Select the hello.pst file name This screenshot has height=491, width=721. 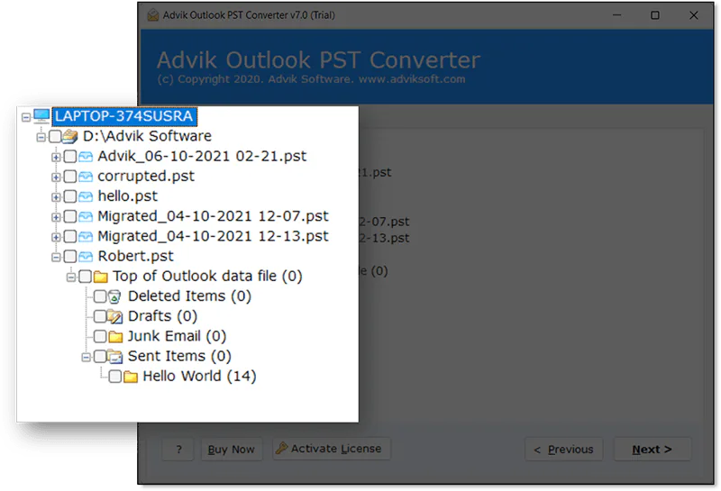point(127,196)
